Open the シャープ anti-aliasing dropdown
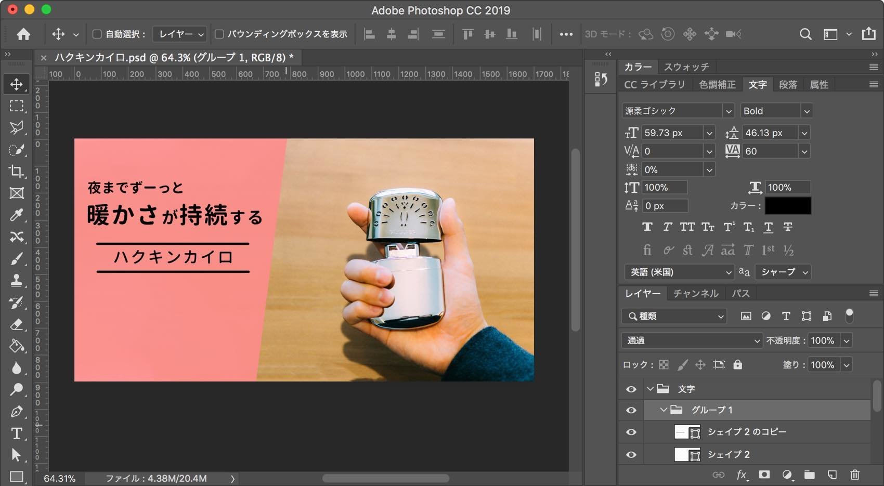This screenshot has height=486, width=884. [x=783, y=272]
